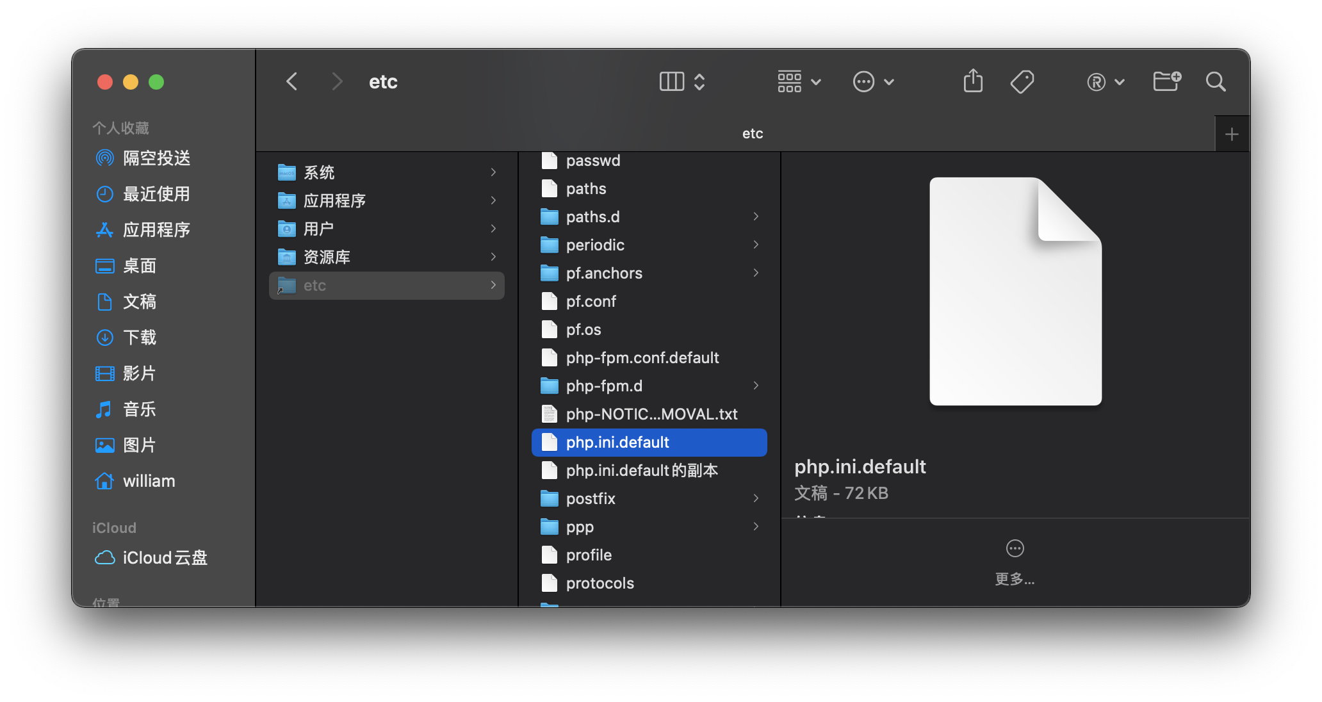Select the protocols file
Screen dimensions: 1322x702
point(649,584)
